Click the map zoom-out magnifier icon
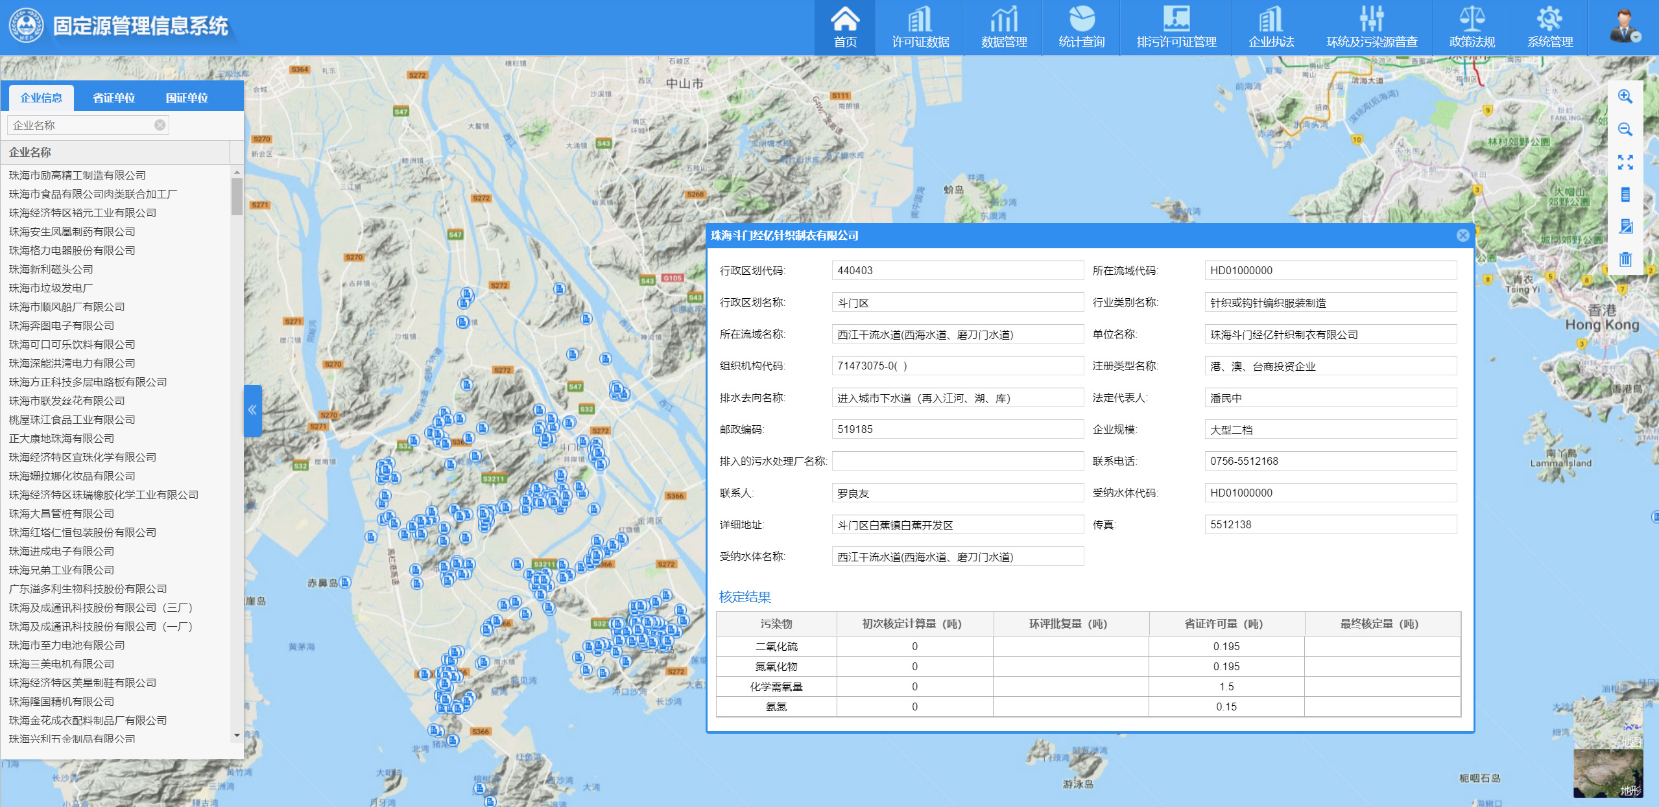This screenshot has height=807, width=1659. pos(1625,130)
